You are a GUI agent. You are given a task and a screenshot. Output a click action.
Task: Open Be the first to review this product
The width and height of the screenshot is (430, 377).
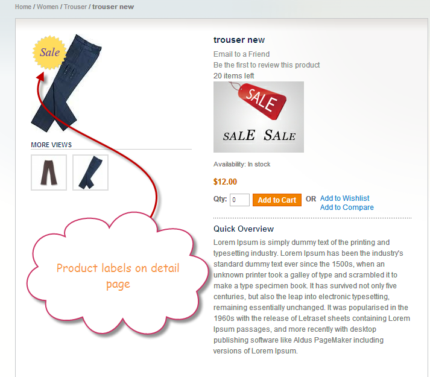[267, 65]
